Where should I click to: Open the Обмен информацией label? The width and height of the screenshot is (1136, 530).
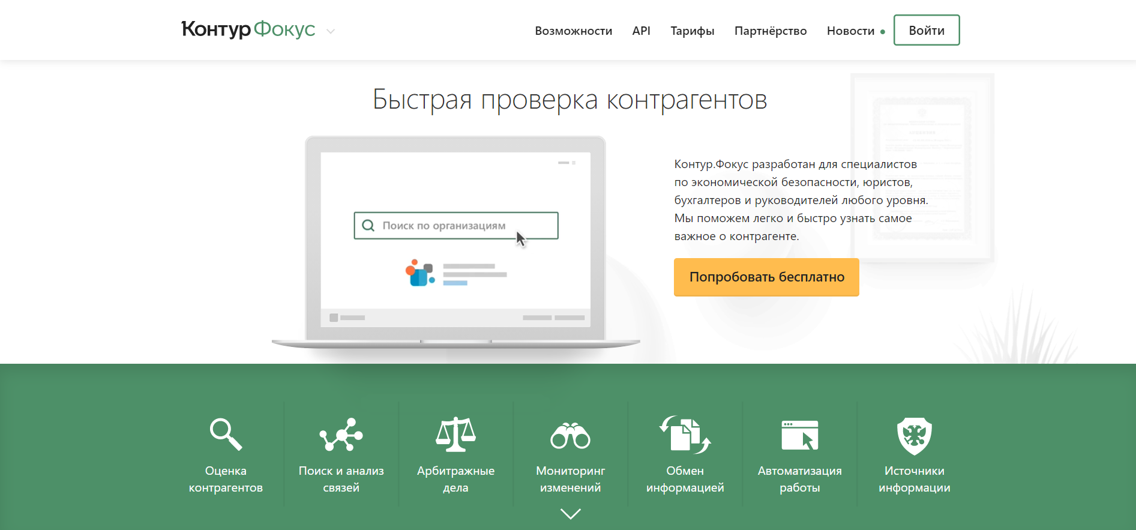coord(685,479)
